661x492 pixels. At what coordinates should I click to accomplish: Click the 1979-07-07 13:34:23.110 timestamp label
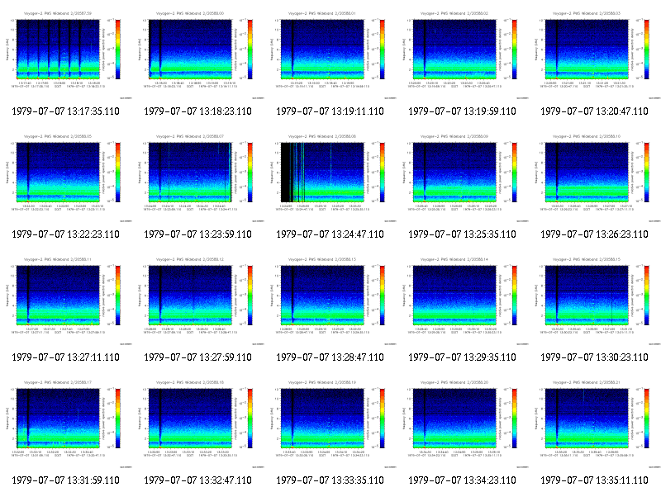[462, 480]
